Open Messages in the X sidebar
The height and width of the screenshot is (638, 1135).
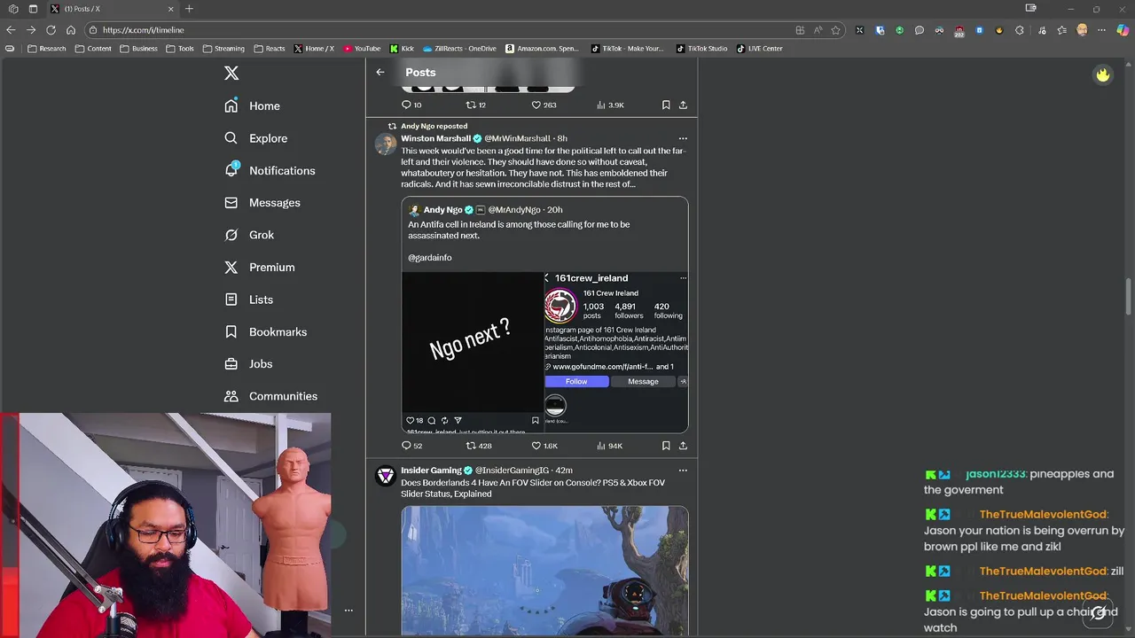click(x=262, y=203)
